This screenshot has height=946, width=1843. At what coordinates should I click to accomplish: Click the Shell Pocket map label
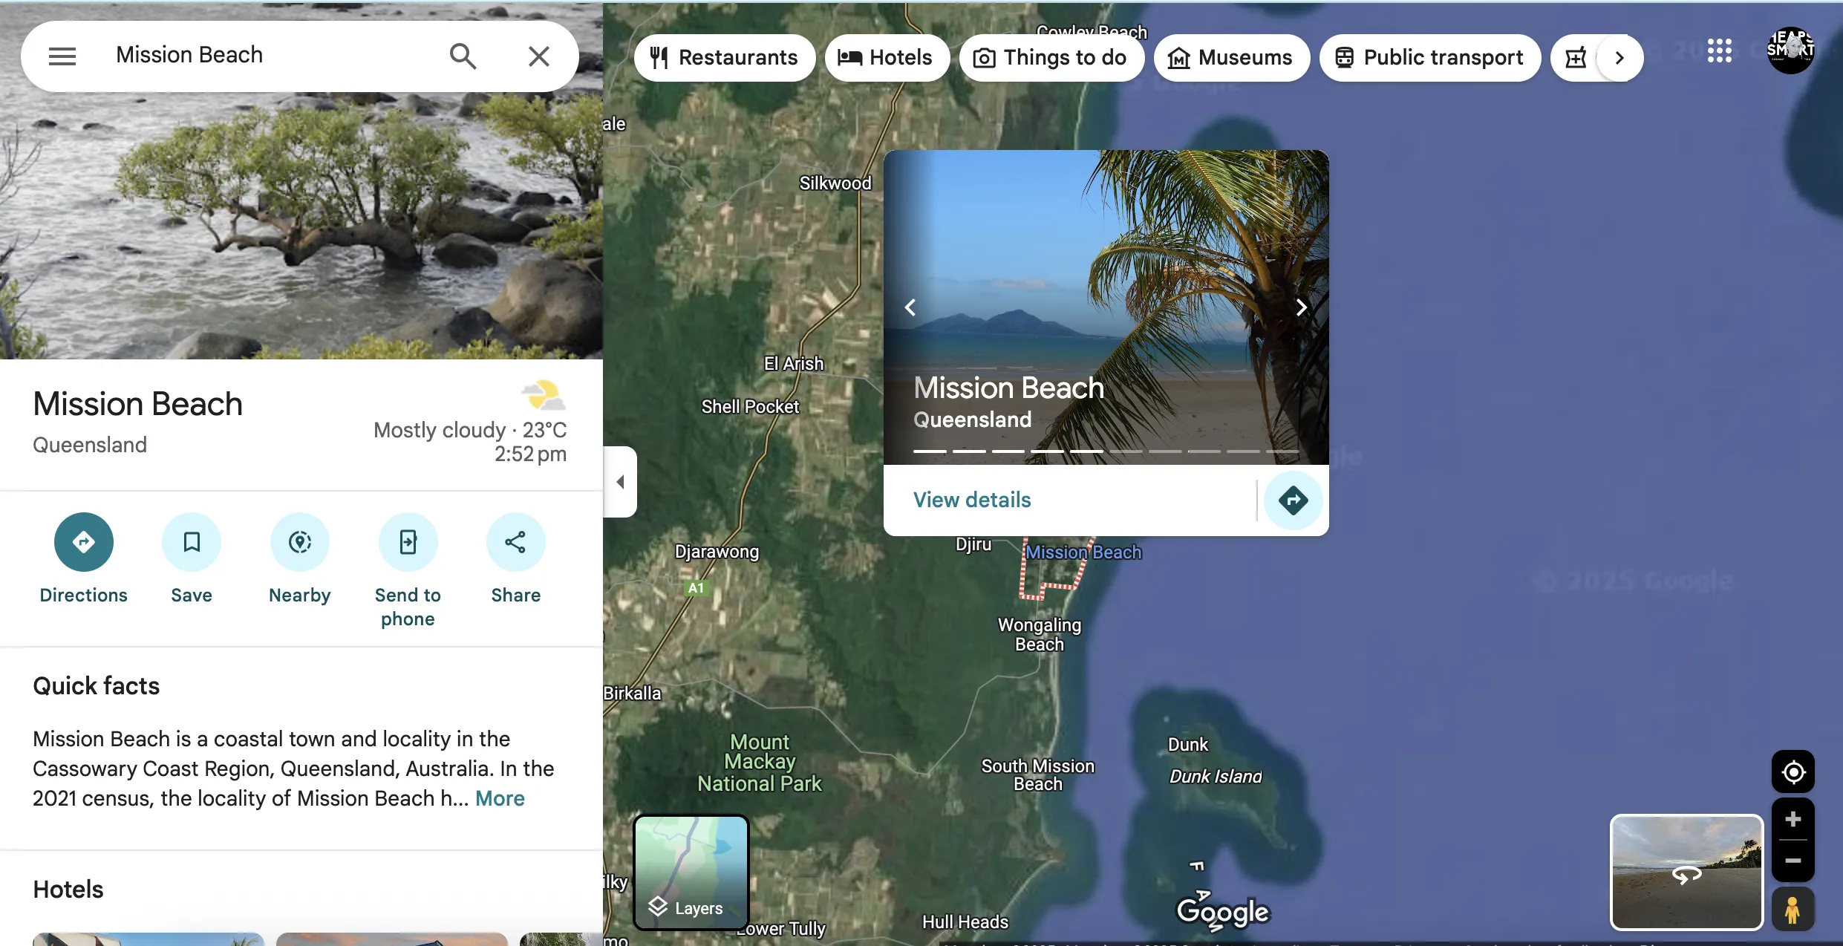750,407
